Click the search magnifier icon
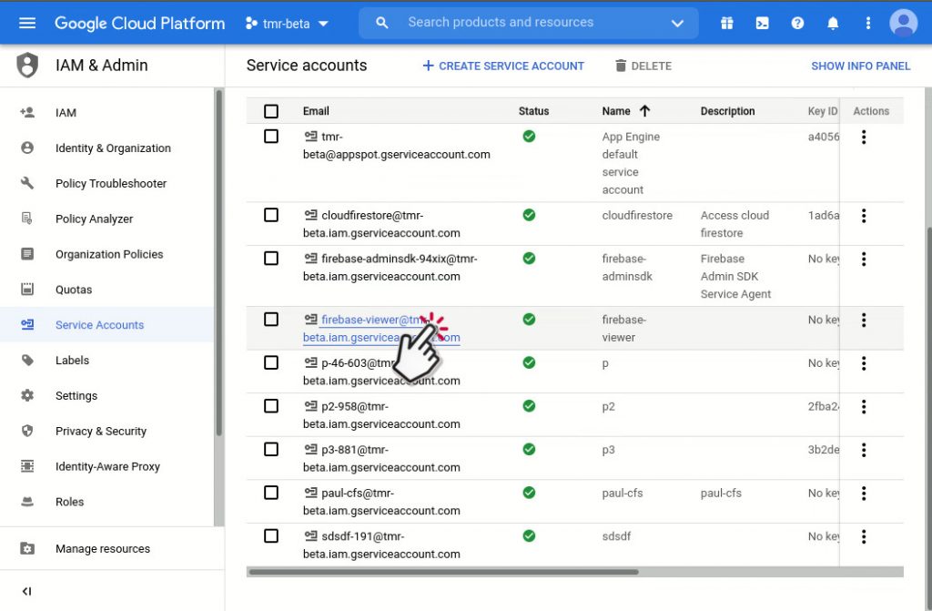The height and width of the screenshot is (611, 932). pyautogui.click(x=382, y=23)
